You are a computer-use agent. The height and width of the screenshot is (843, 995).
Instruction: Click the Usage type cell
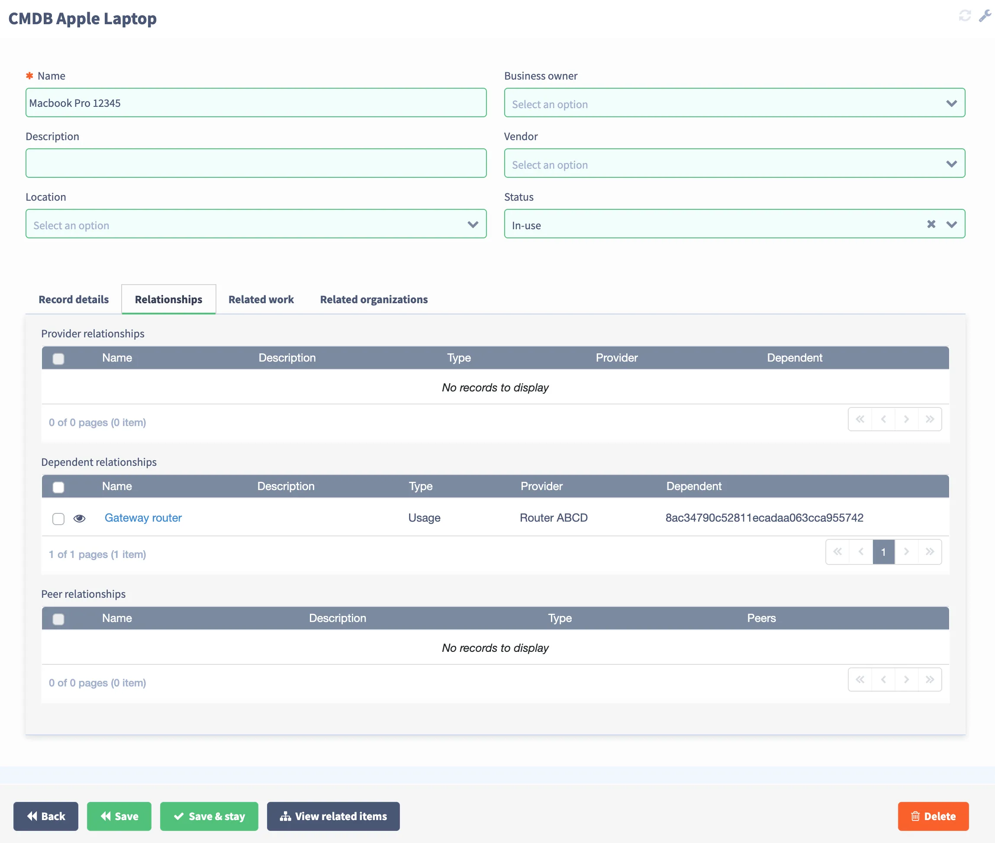tap(424, 518)
